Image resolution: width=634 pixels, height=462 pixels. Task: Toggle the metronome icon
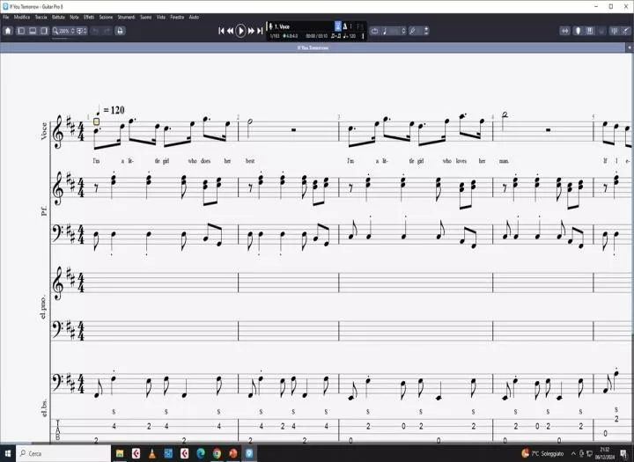[x=345, y=26]
